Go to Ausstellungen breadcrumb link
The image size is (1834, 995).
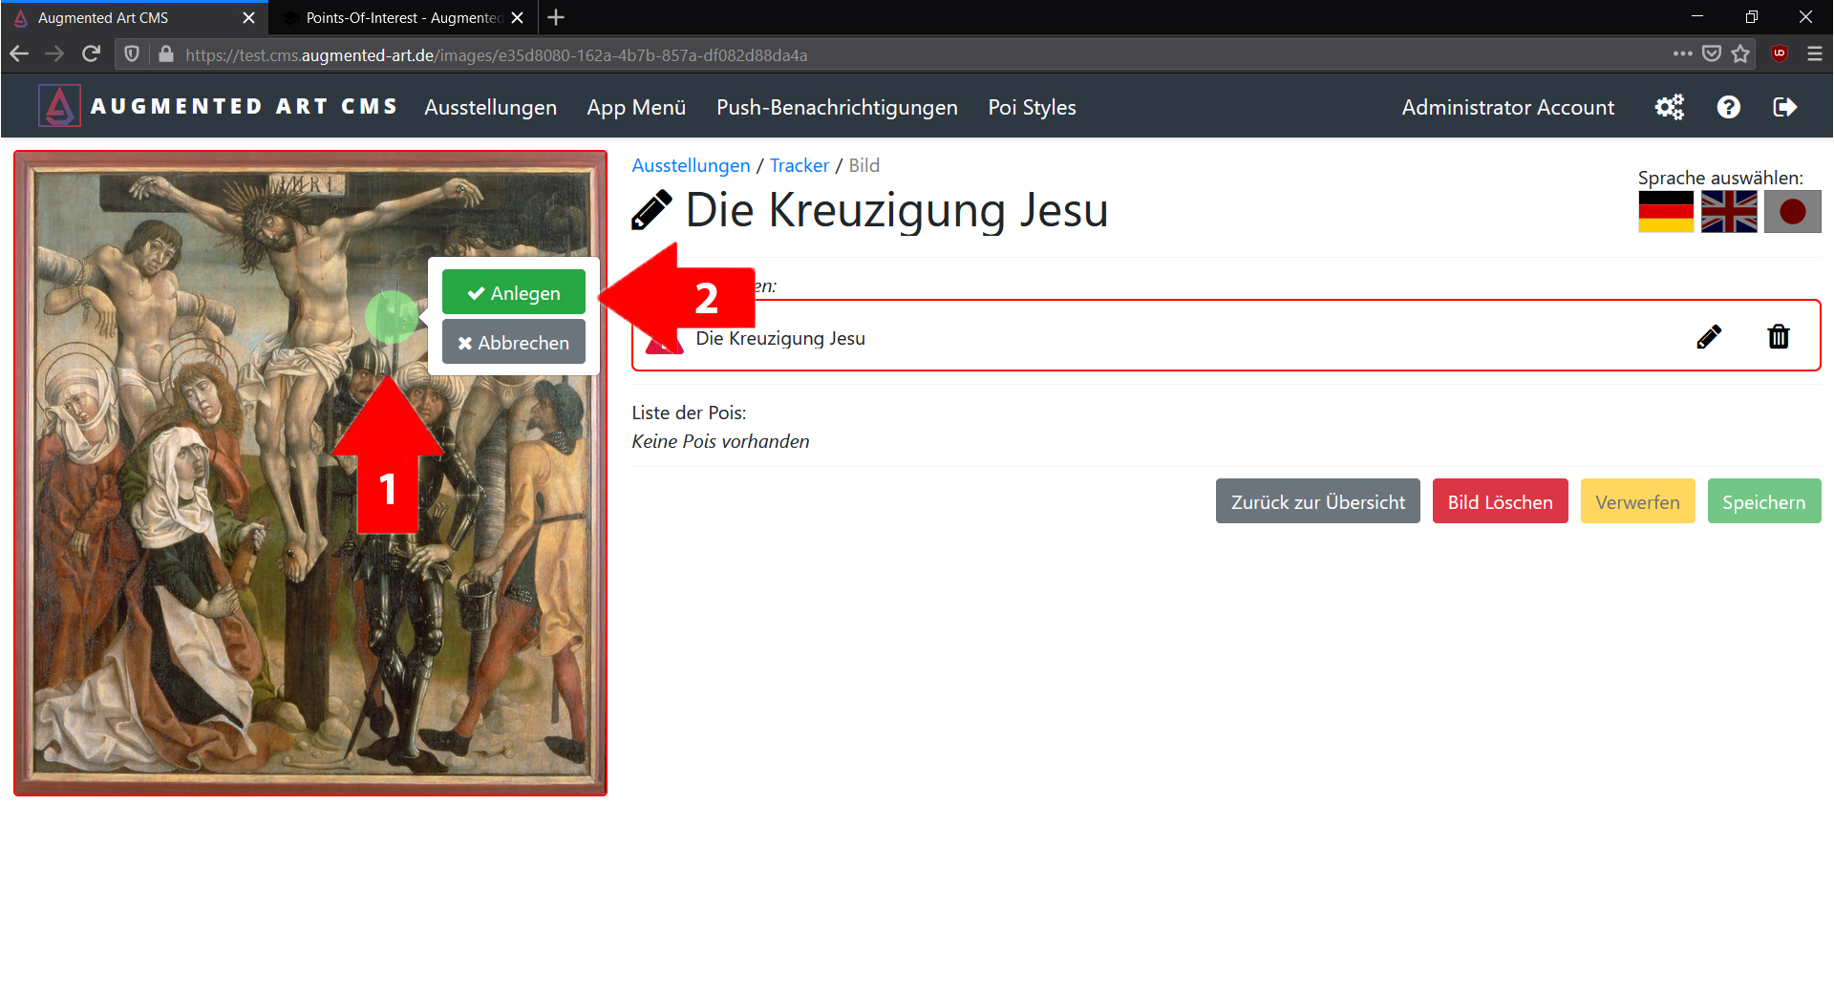[x=691, y=165]
